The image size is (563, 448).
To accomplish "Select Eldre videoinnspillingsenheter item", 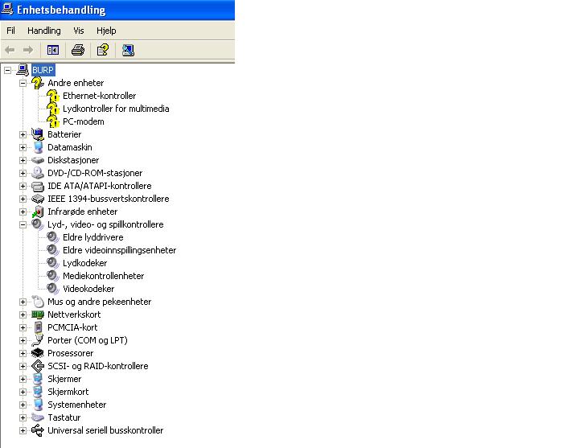I will (x=120, y=250).
